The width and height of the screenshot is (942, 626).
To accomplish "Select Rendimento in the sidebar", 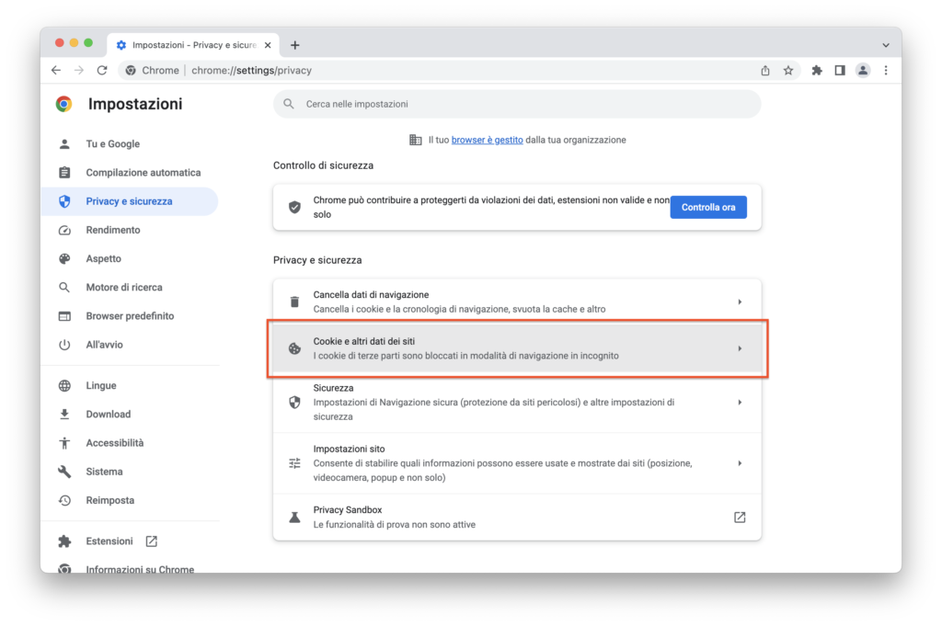I will [x=113, y=230].
